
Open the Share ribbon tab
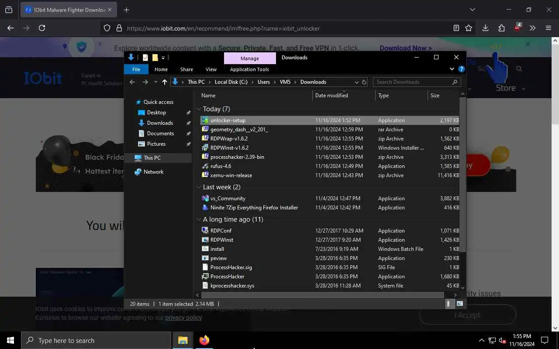click(186, 69)
